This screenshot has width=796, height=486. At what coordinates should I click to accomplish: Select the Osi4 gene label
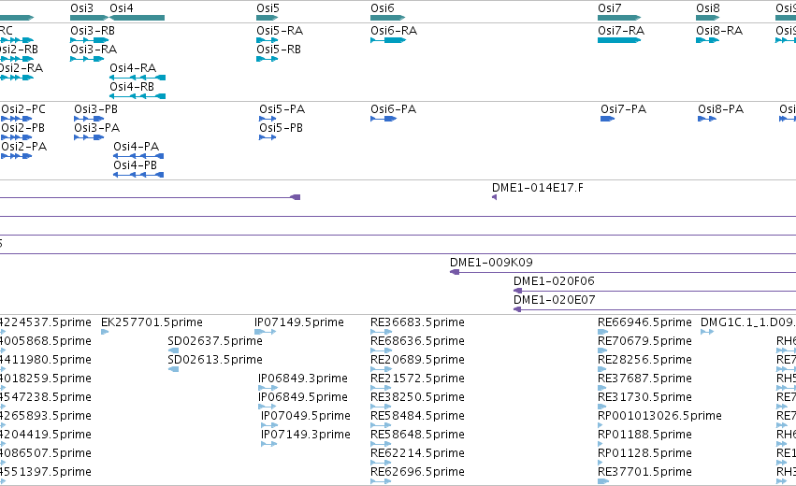(122, 8)
